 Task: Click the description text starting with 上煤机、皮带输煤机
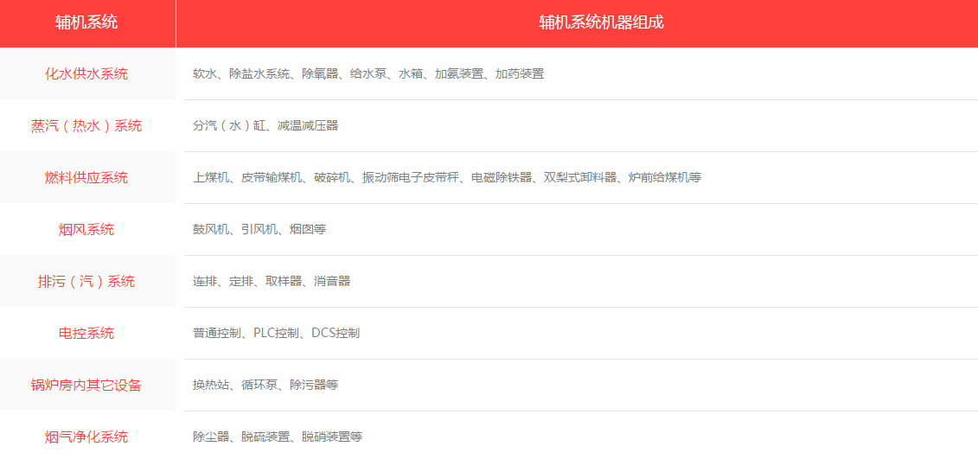[447, 178]
